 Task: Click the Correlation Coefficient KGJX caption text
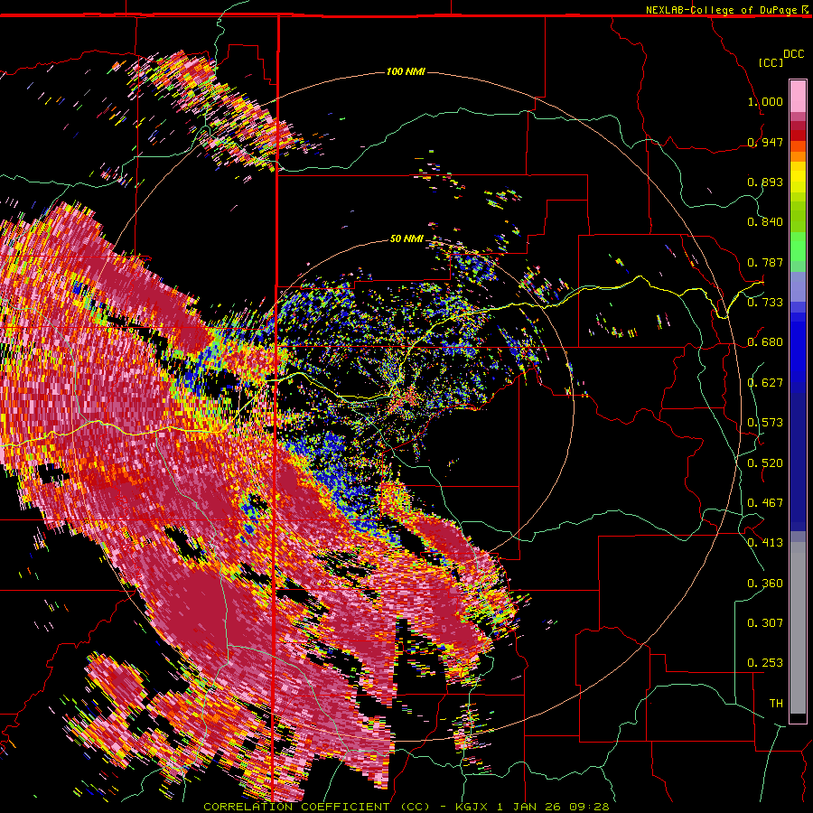point(406,807)
